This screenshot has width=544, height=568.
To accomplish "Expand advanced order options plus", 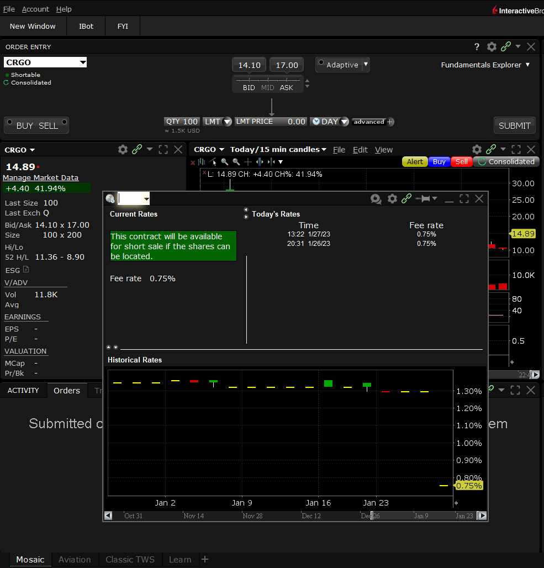I will click(390, 122).
